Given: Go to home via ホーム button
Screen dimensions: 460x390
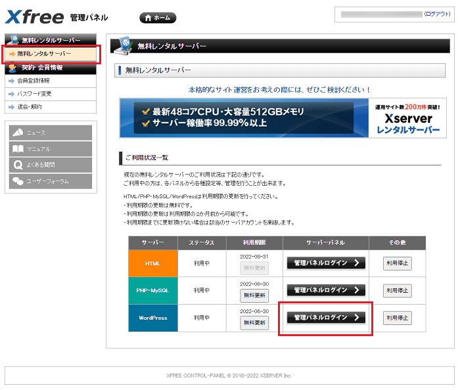Looking at the screenshot, I should (x=158, y=18).
